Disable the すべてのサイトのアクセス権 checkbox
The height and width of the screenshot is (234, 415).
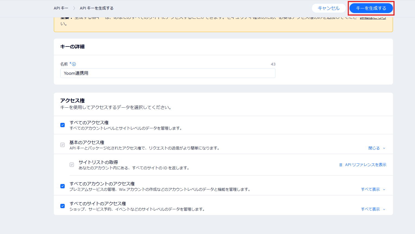click(x=63, y=206)
